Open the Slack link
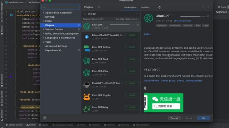This screenshot has width=229, height=128. click(180, 81)
